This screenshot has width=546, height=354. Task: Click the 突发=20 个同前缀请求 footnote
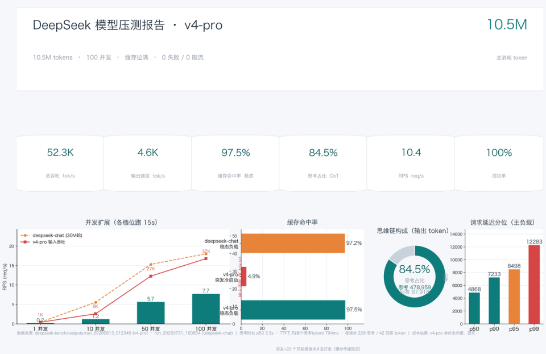click(318, 349)
